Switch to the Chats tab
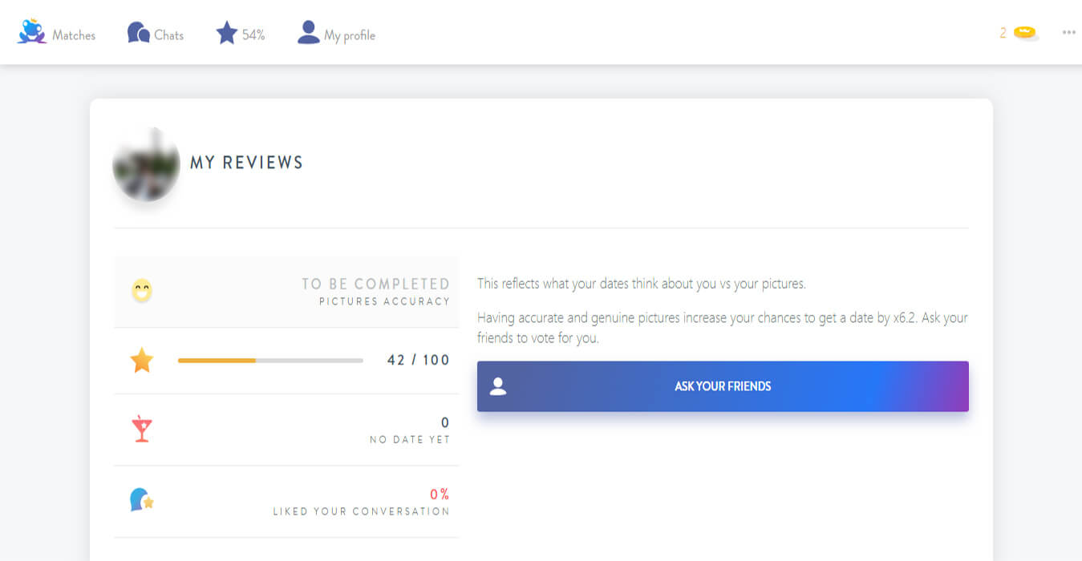1082x561 pixels. coord(156,33)
